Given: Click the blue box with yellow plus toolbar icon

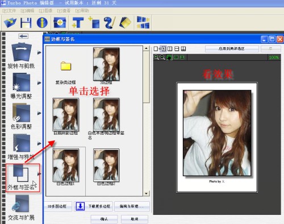Looking at the screenshot, I should [x=60, y=23].
